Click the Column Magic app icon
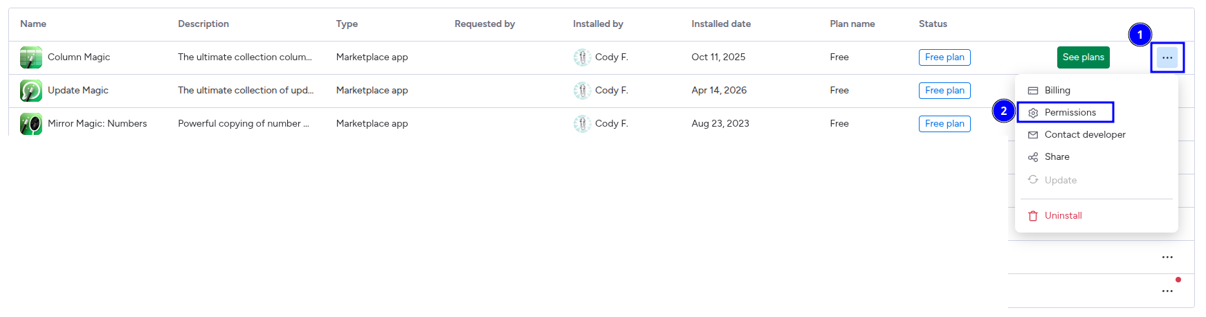 [x=31, y=57]
